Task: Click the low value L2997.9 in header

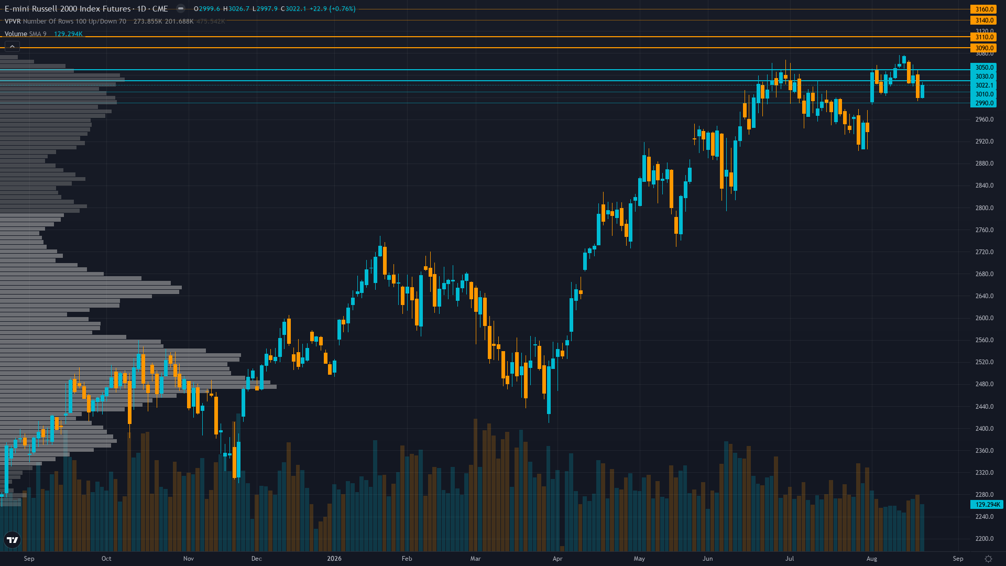Action: [x=265, y=9]
